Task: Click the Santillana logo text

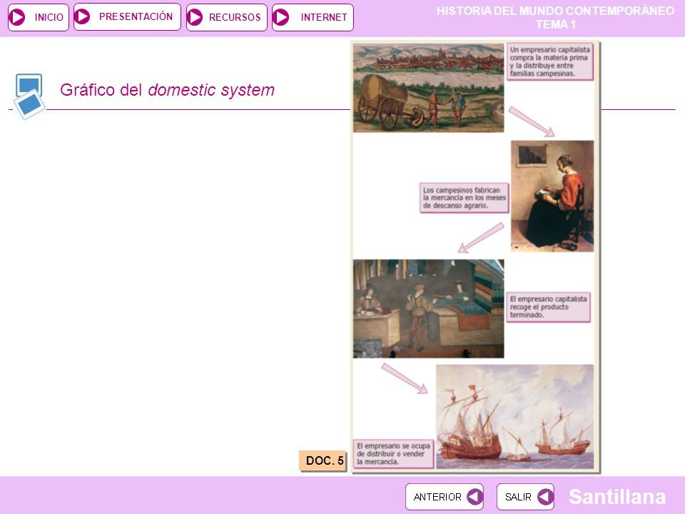Action: (x=616, y=497)
